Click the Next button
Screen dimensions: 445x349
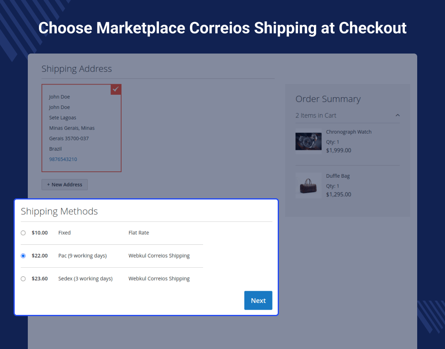tap(258, 300)
